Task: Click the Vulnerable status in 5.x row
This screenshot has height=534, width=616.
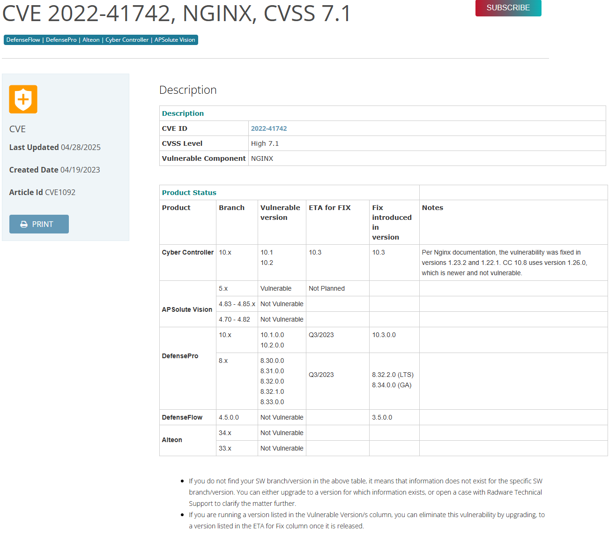Action: (x=276, y=288)
